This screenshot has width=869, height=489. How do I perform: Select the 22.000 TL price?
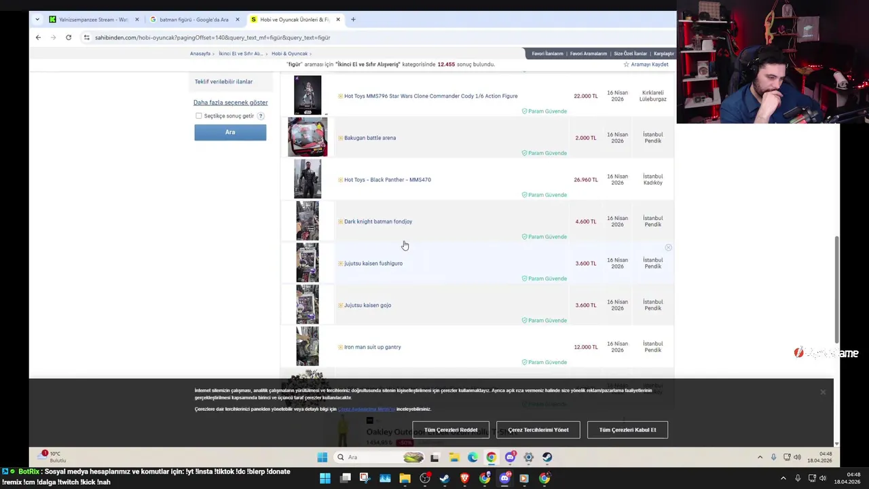[x=585, y=96]
